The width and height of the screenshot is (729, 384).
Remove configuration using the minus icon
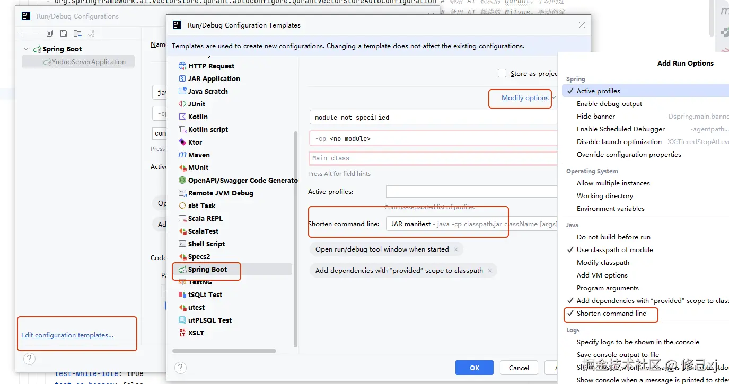click(36, 33)
